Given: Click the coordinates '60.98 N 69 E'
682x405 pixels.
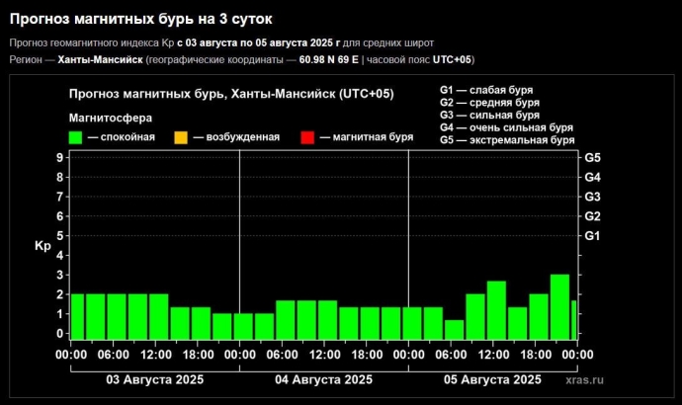Looking at the screenshot, I should point(329,59).
